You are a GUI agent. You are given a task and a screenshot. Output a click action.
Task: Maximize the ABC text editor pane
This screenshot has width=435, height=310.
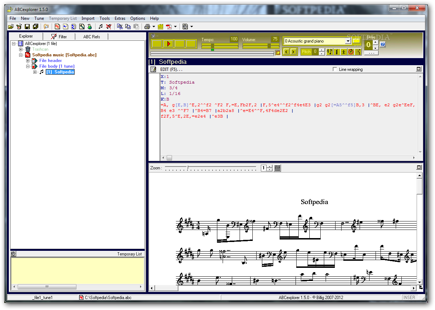coord(419,69)
